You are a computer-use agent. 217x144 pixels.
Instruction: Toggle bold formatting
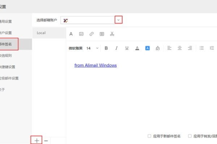point(106,48)
